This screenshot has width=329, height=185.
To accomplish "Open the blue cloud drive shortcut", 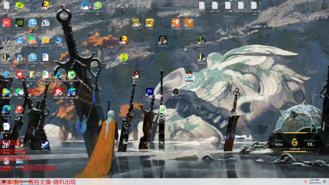I will [x=85, y=5].
